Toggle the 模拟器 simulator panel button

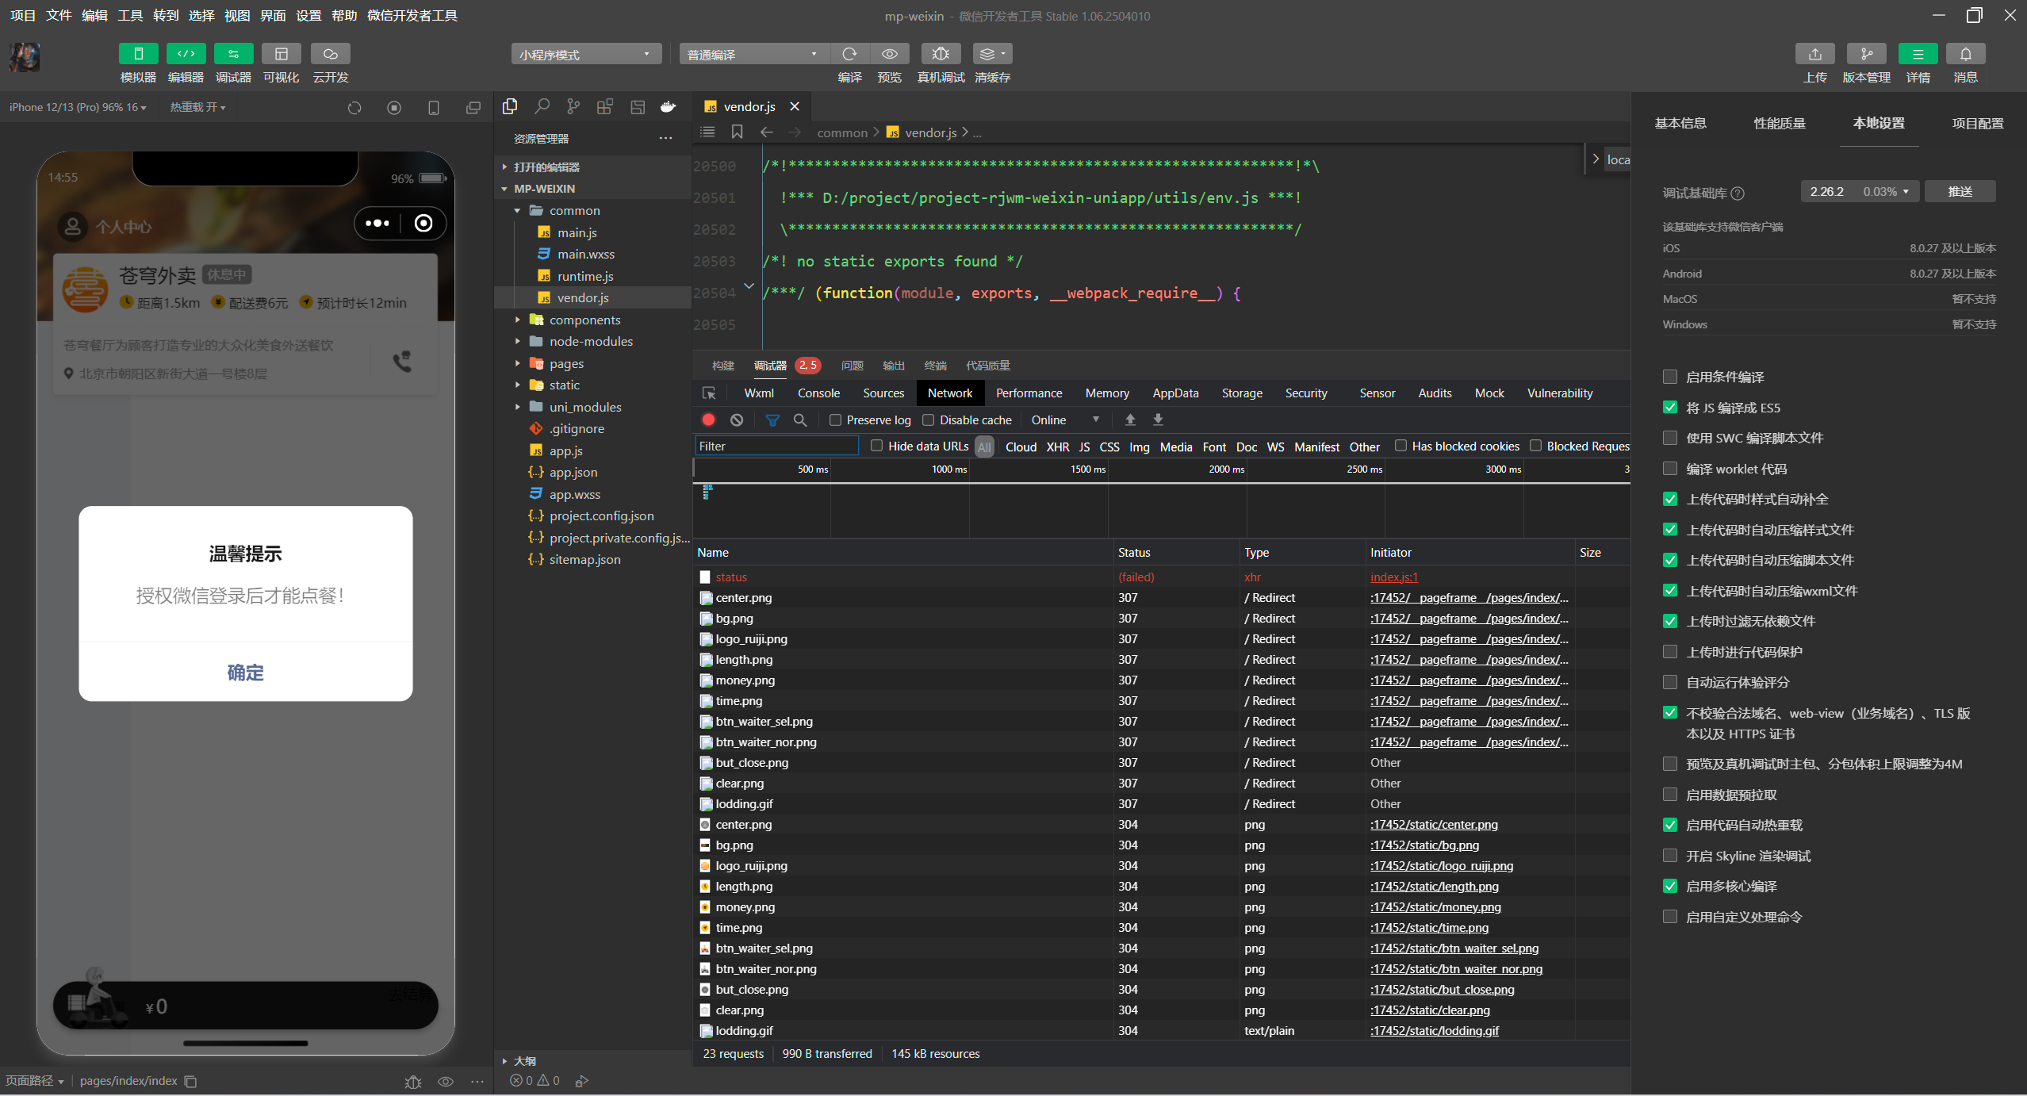pos(138,54)
